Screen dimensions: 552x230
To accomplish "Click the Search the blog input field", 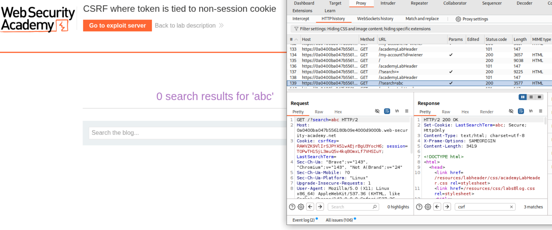I will 186,133.
